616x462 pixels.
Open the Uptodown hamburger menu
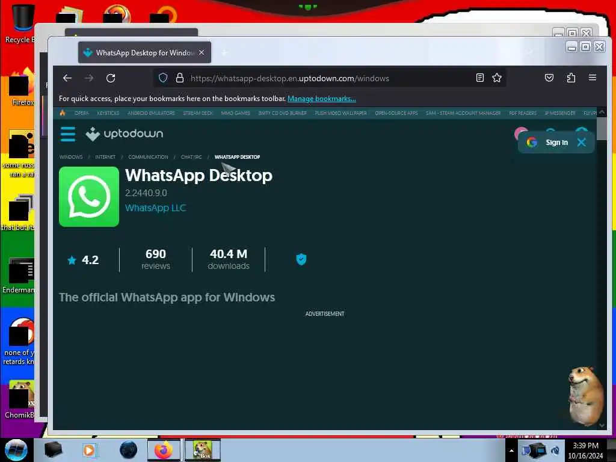pos(68,134)
